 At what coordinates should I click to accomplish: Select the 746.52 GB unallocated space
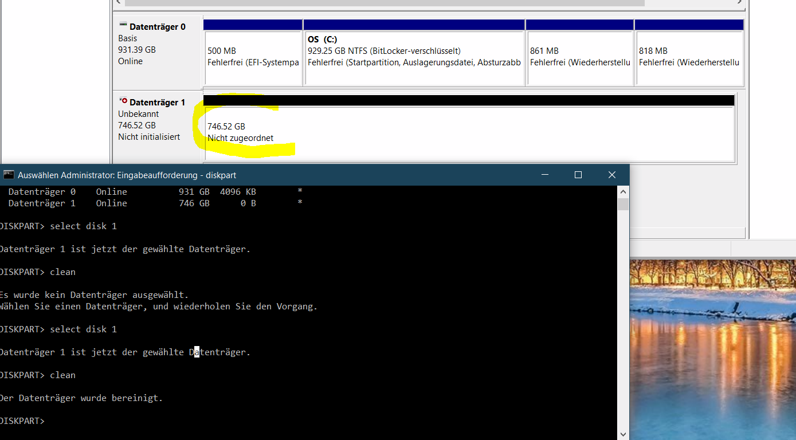coord(469,129)
